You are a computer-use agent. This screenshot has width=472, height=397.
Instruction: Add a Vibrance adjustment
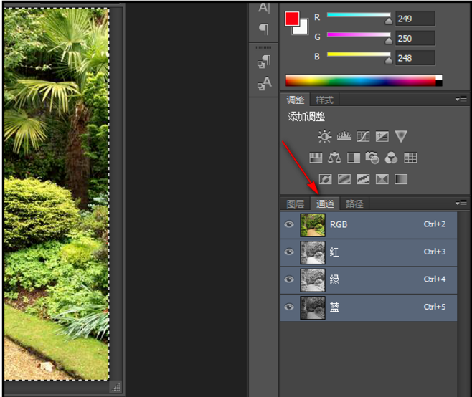[401, 137]
